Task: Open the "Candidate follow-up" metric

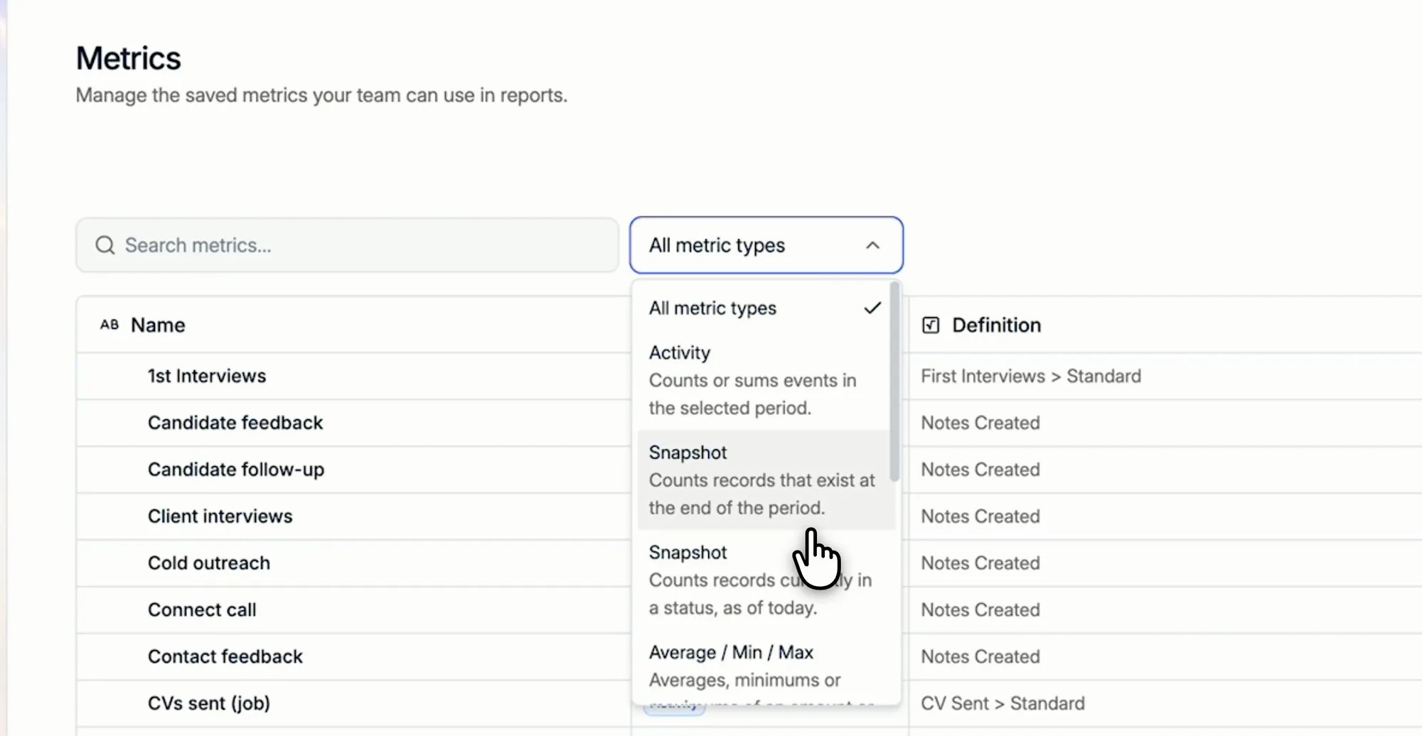Action: point(236,470)
